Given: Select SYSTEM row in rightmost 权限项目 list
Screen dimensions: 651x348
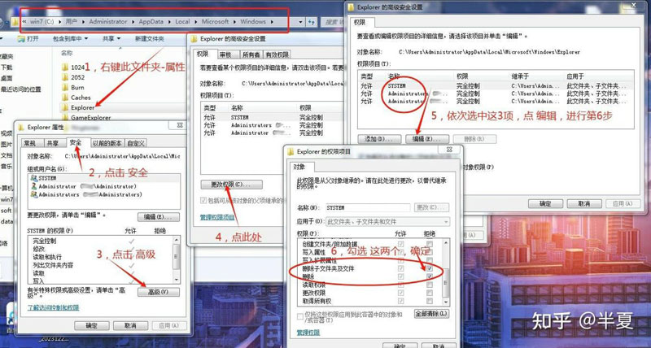Looking at the screenshot, I should 496,86.
